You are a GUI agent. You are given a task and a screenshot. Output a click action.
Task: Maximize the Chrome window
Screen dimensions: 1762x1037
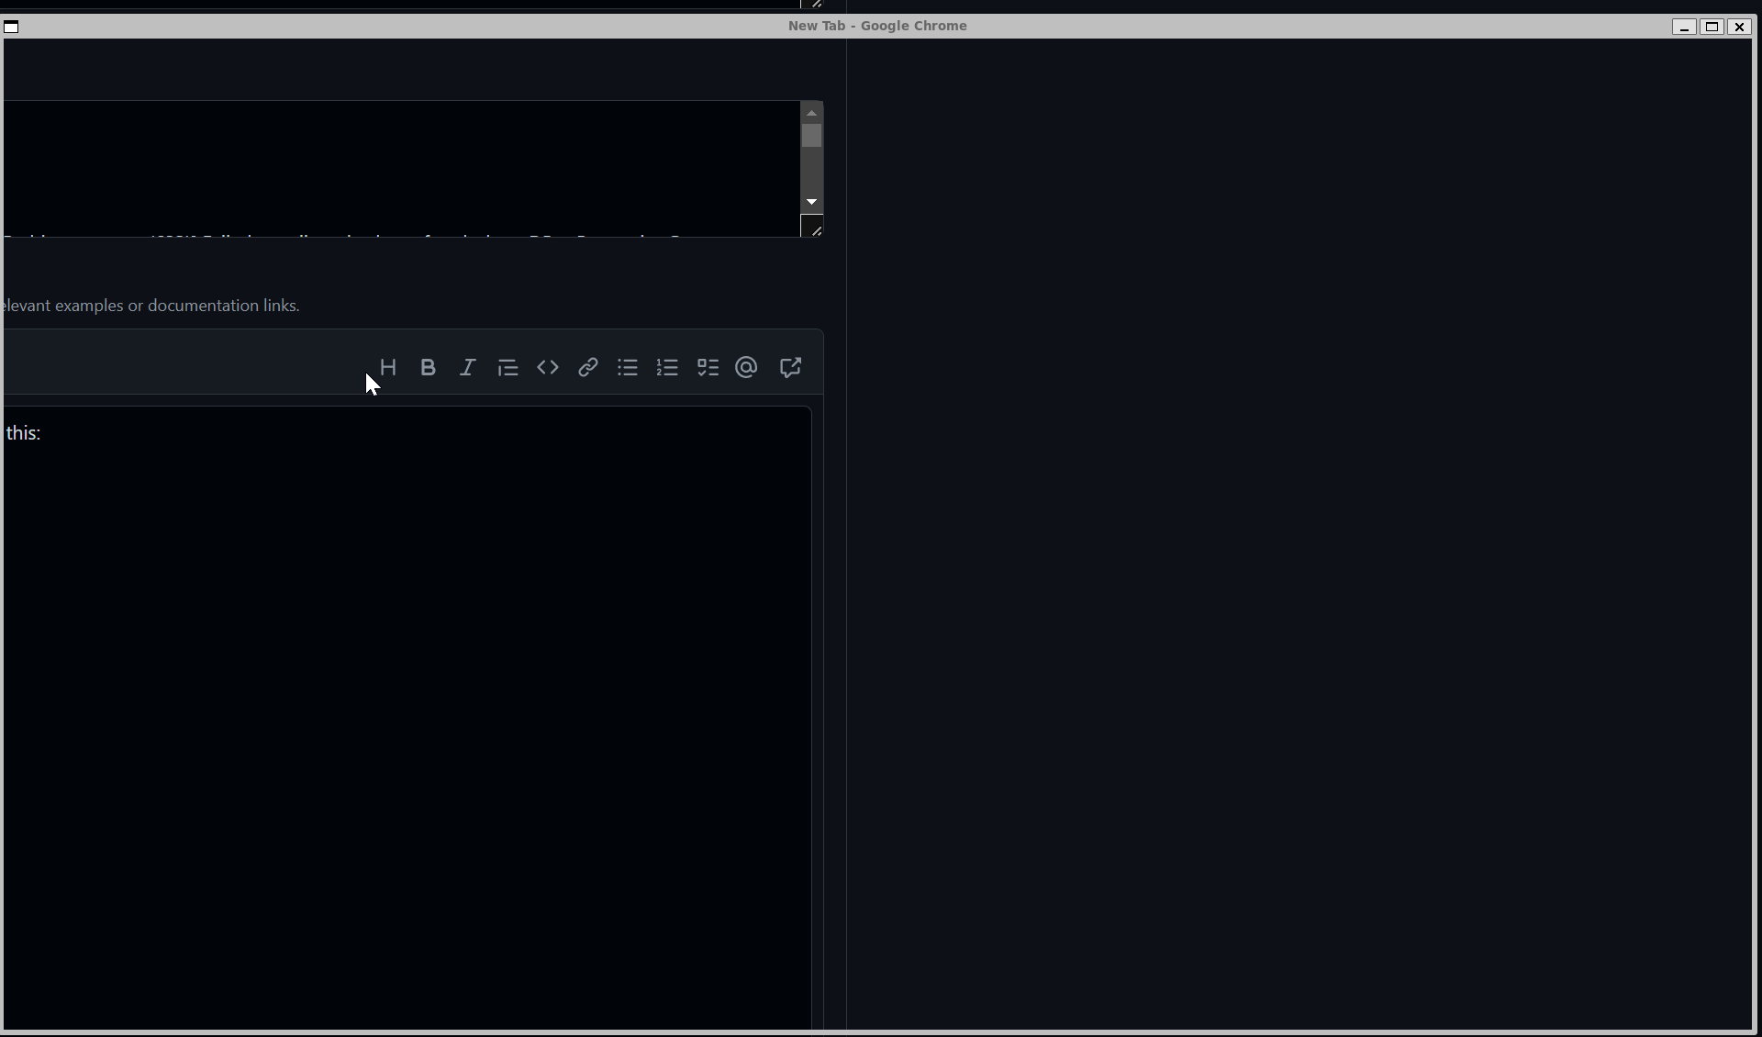[1712, 27]
